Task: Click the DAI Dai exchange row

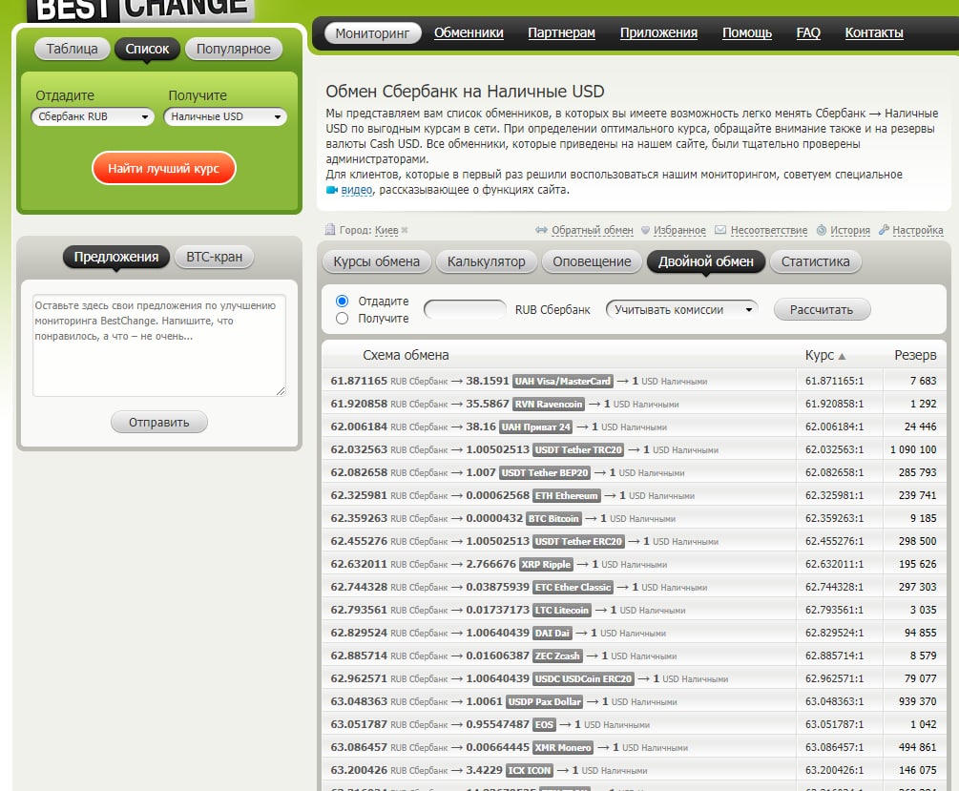Action: 634,634
